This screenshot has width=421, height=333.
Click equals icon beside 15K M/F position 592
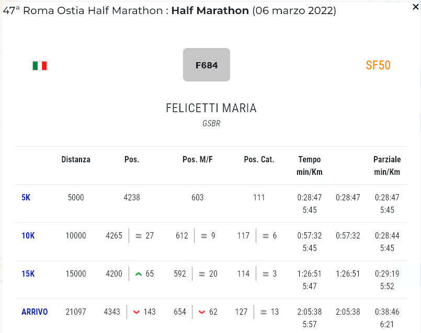pyautogui.click(x=202, y=274)
